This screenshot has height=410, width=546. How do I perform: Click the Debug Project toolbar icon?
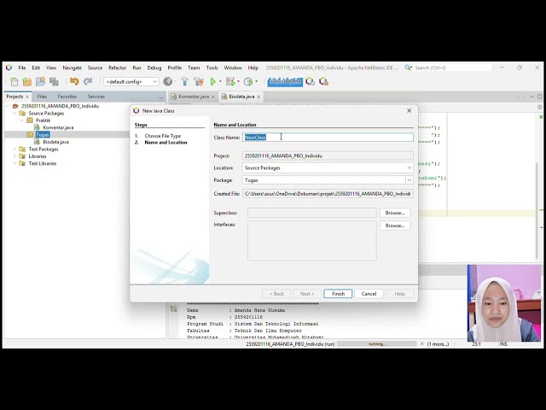(230, 82)
